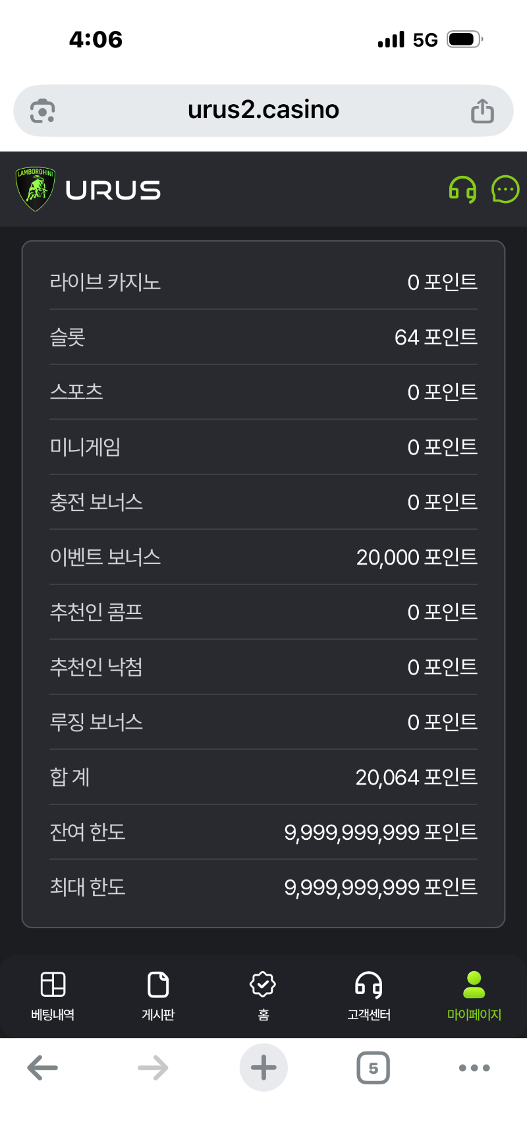
Task: Tap the lens search icon in address bar
Action: (43, 111)
